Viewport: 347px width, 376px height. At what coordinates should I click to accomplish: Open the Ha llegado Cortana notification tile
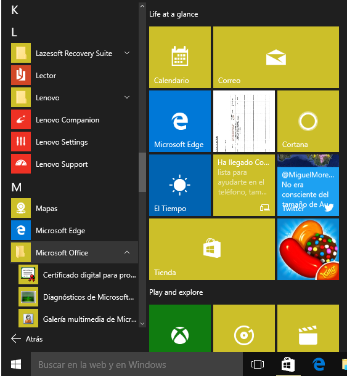point(244,185)
